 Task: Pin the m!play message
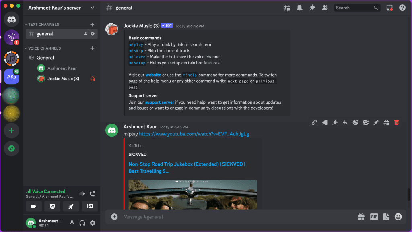pos(335,122)
